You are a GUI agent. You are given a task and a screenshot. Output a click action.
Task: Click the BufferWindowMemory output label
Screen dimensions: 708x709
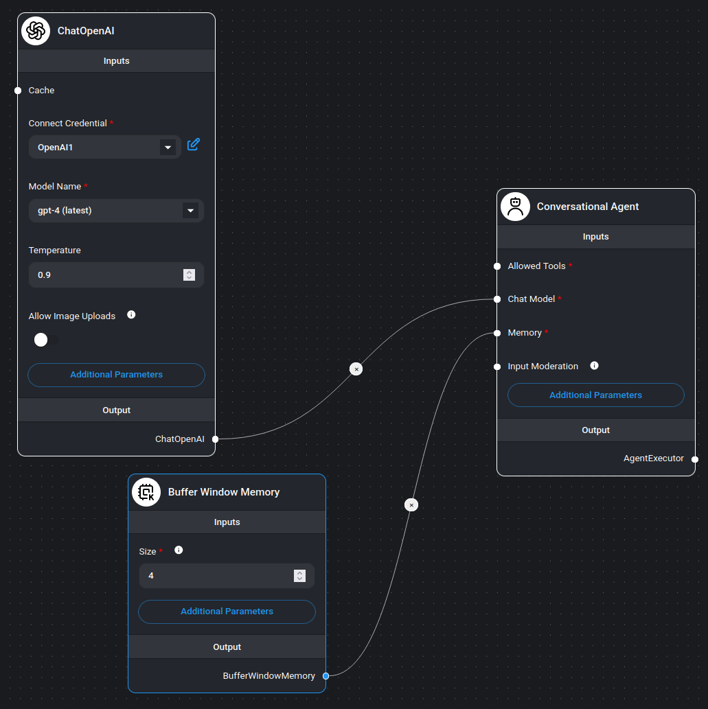point(269,675)
